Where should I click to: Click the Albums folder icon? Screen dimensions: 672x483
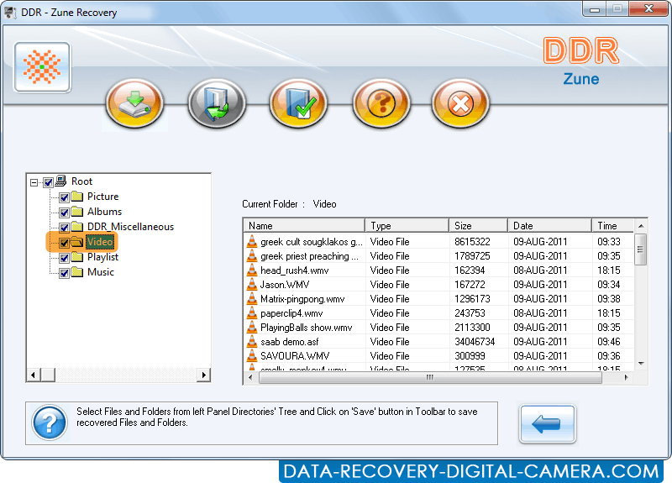[x=77, y=212]
